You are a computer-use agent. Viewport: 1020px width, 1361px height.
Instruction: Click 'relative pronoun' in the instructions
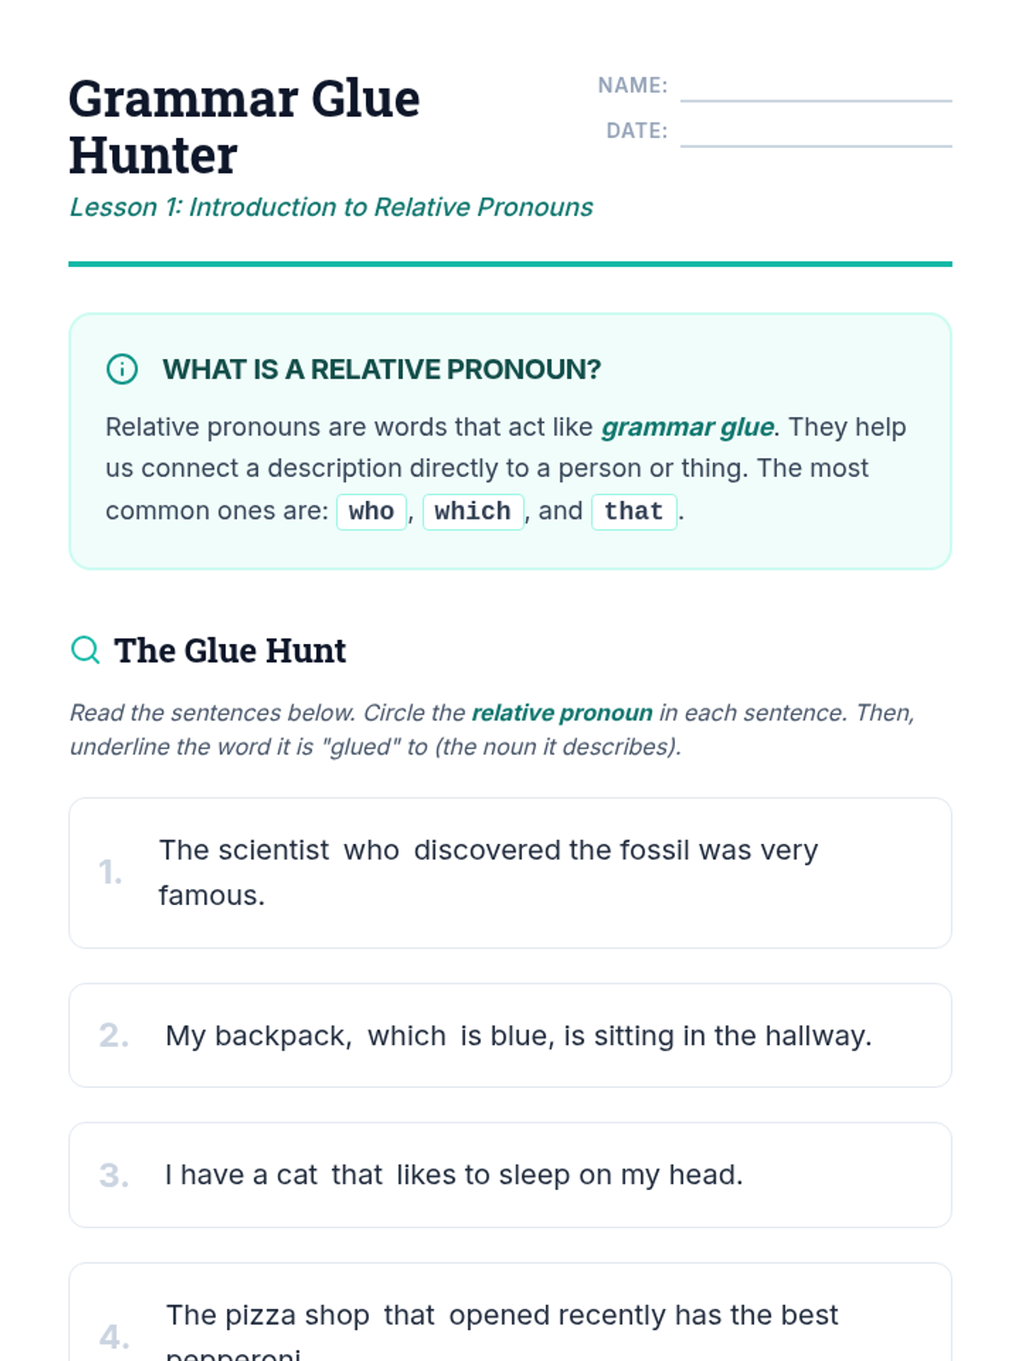pos(562,712)
